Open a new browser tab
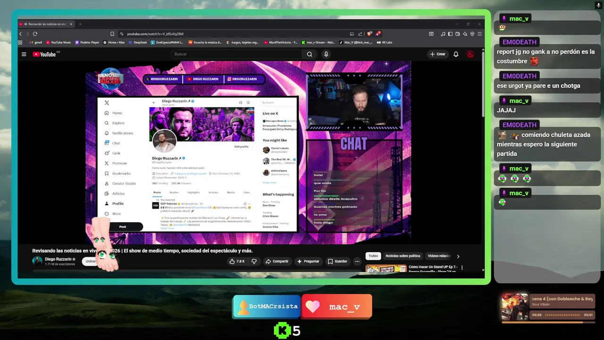This screenshot has width=604, height=340. (x=80, y=24)
